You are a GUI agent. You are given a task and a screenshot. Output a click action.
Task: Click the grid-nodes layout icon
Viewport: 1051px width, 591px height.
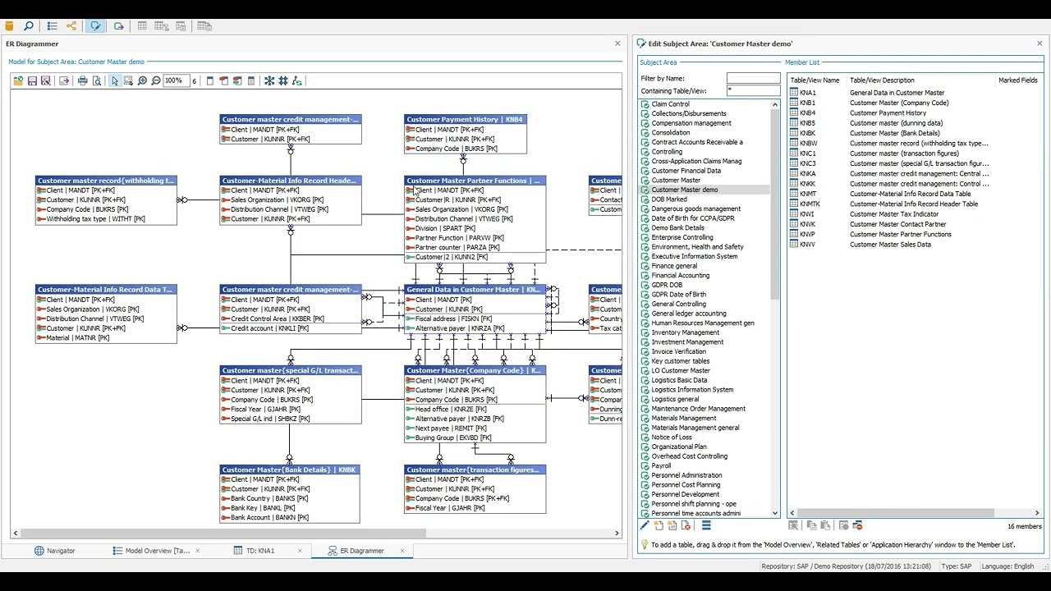(283, 81)
